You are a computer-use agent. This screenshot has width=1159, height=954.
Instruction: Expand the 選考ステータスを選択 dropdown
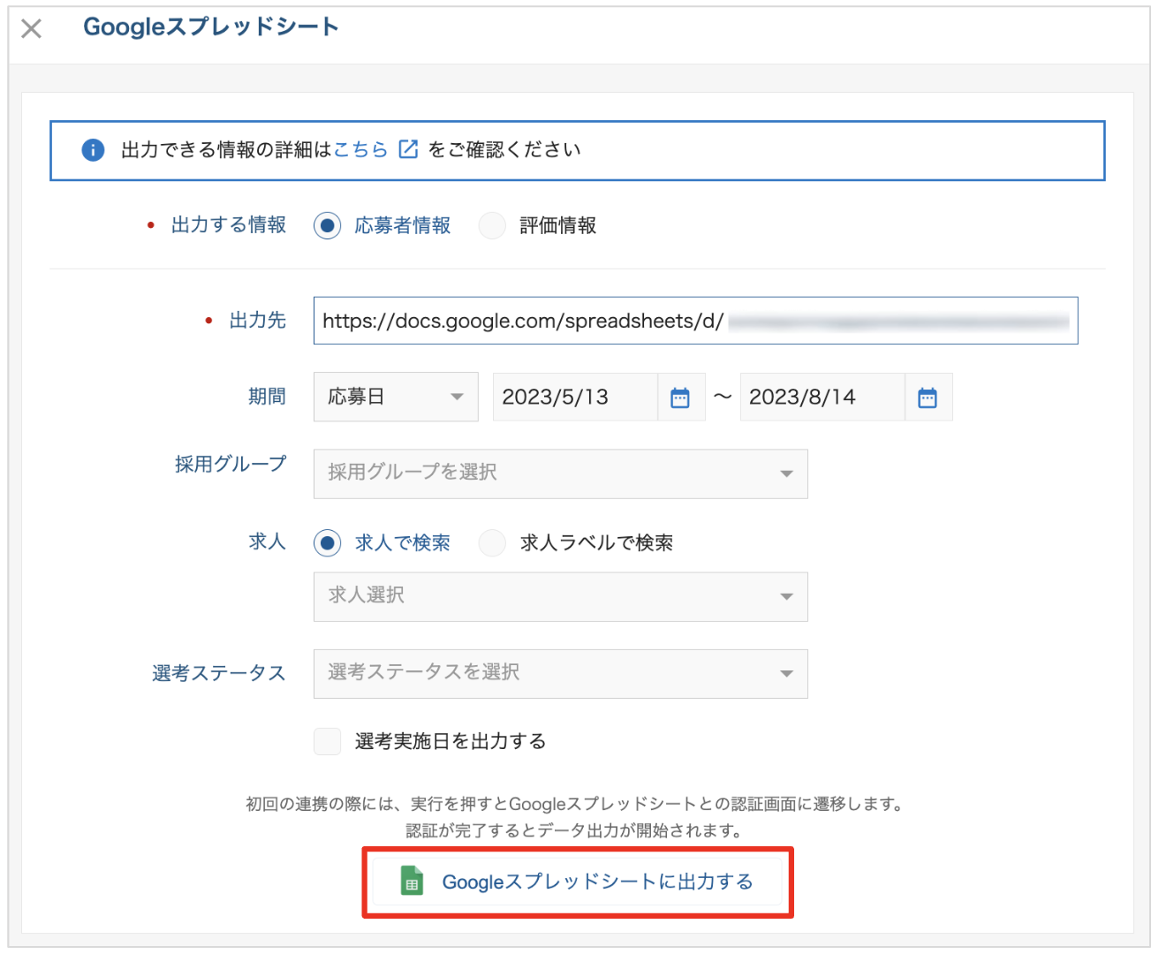click(561, 674)
